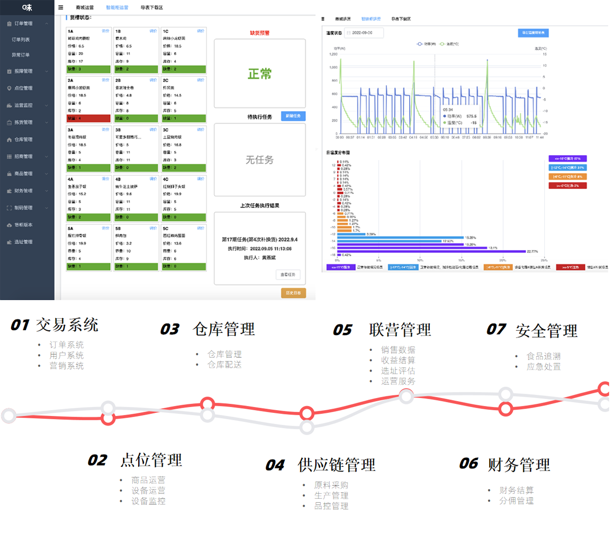Click 调价 link on slot 1B

coord(153,31)
